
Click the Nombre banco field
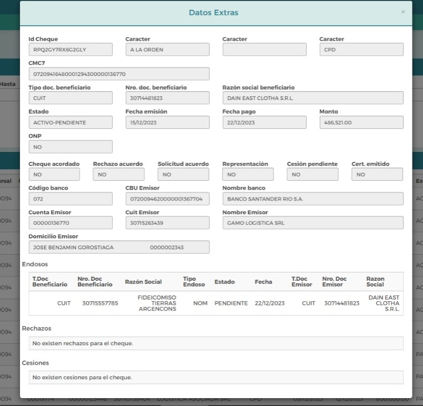tap(313, 199)
